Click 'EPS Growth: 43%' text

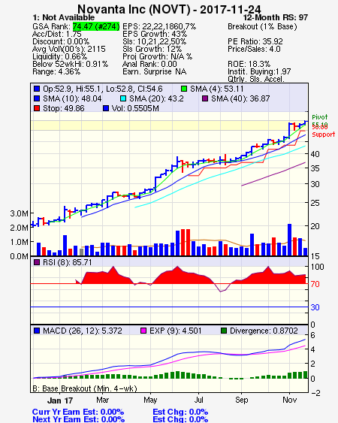click(x=155, y=34)
